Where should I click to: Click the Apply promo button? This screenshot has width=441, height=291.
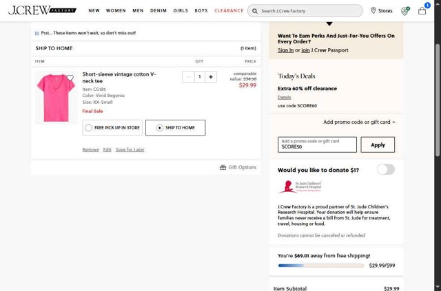tap(378, 144)
